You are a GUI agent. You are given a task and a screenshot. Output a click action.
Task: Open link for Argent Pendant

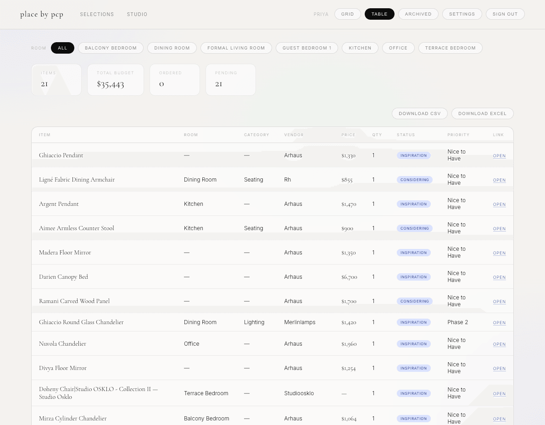pos(499,204)
